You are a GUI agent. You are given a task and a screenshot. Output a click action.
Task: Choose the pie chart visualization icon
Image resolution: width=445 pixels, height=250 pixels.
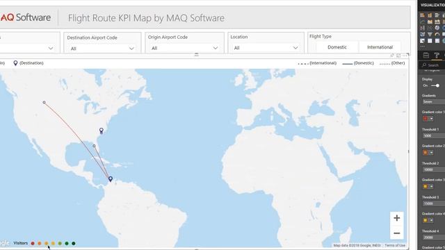[437, 28]
